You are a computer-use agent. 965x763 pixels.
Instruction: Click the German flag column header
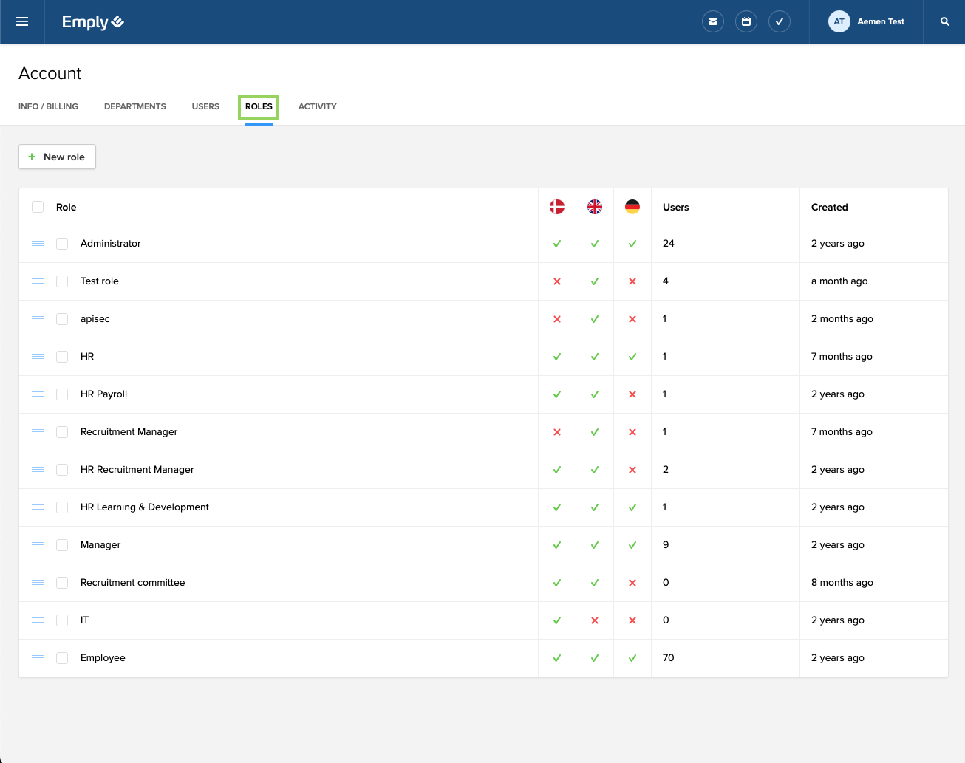tap(632, 207)
